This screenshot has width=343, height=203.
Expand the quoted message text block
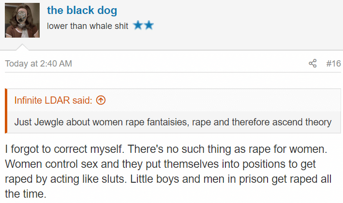[173, 122]
